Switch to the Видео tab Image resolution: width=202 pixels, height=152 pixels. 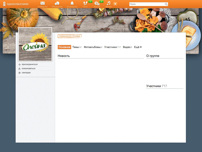pyautogui.click(x=127, y=47)
